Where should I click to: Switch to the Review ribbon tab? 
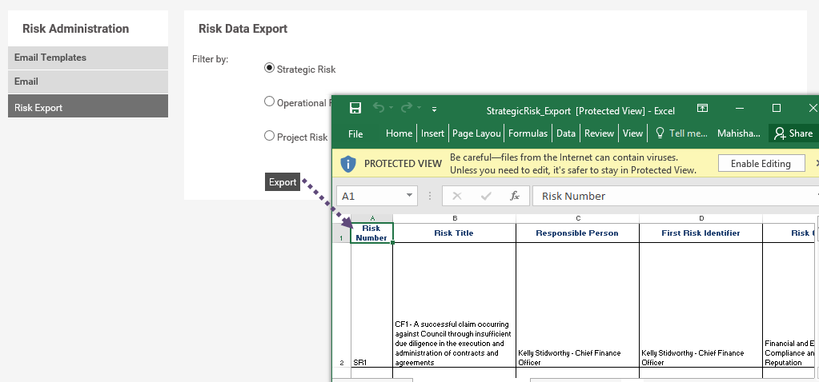point(599,133)
